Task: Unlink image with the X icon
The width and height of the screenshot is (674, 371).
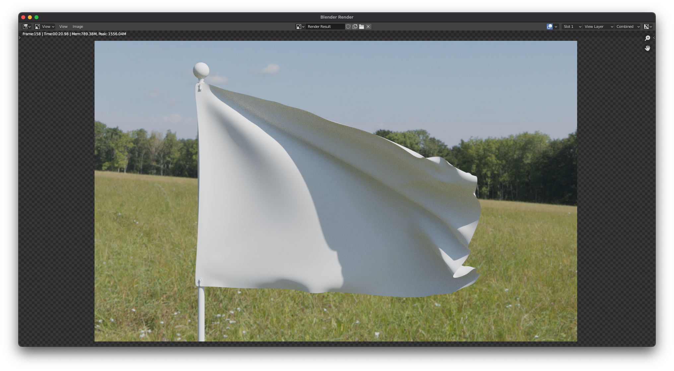Action: [x=368, y=27]
